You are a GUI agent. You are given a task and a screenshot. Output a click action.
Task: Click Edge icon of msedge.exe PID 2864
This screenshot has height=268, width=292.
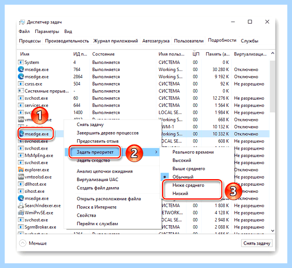[21, 77]
